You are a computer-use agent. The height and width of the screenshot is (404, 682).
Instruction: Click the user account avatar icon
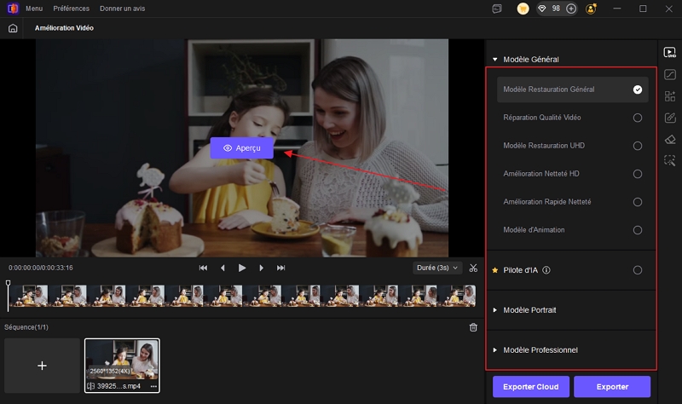coord(590,9)
